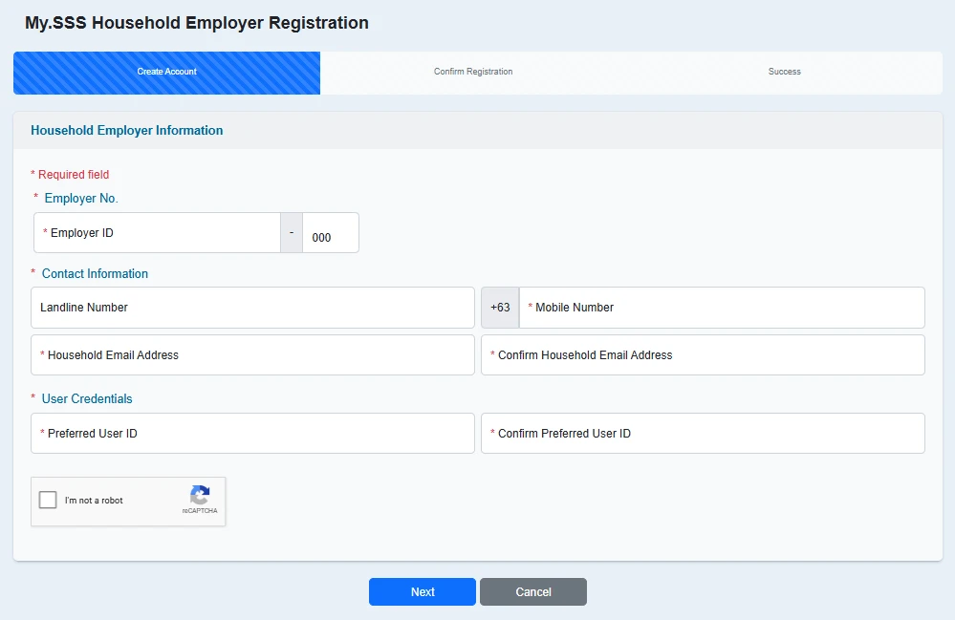
Task: Click into the Mobile Number field
Action: [x=722, y=308]
